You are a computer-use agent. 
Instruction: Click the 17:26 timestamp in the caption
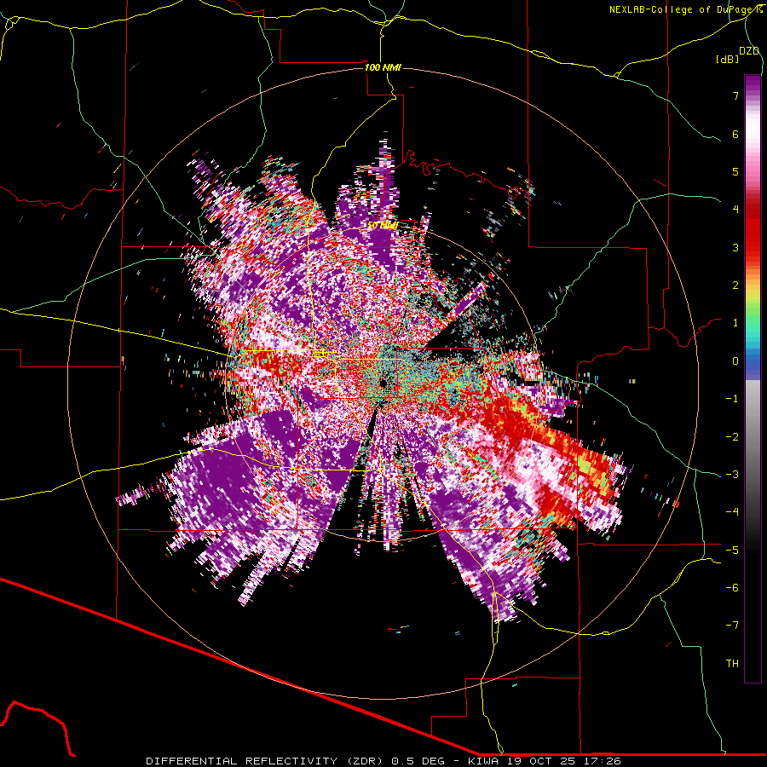click(603, 761)
